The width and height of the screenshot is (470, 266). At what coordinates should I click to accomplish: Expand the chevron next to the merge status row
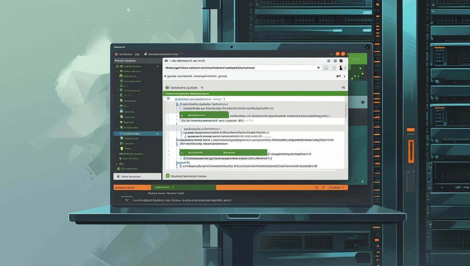(201, 87)
